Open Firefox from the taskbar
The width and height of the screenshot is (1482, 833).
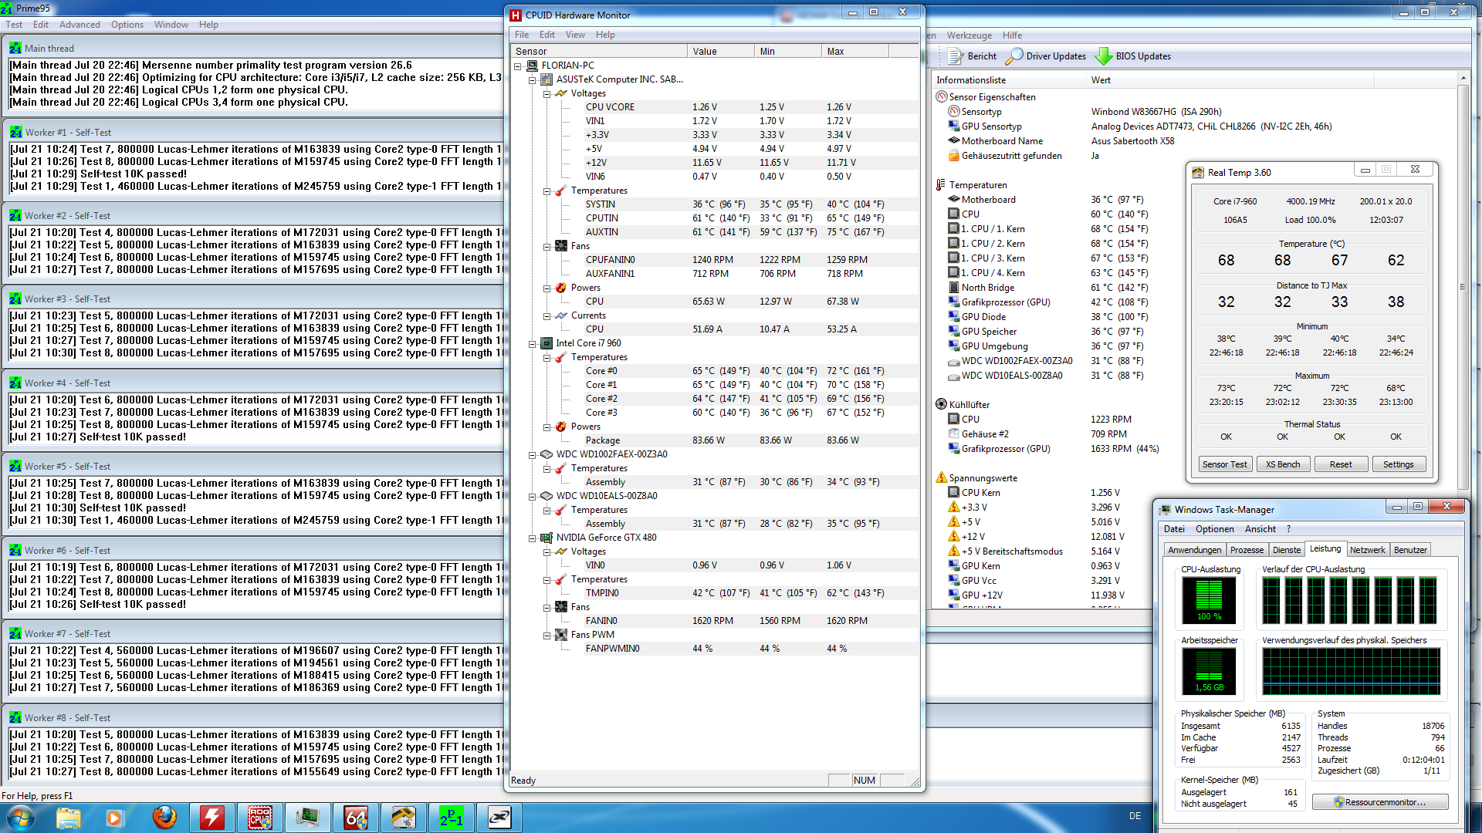164,817
